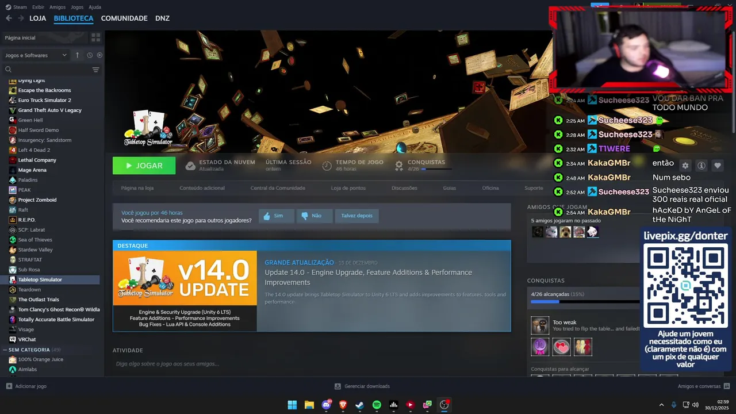736x414 pixels.
Task: Open the Central da Comunidade tab
Action: 278,188
